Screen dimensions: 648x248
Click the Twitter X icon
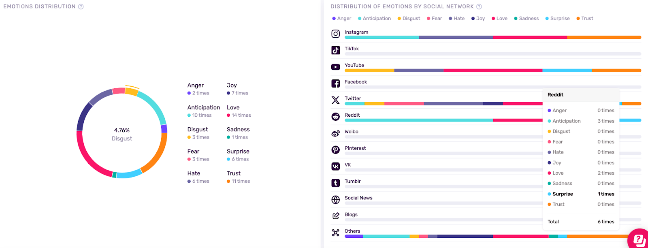(335, 100)
